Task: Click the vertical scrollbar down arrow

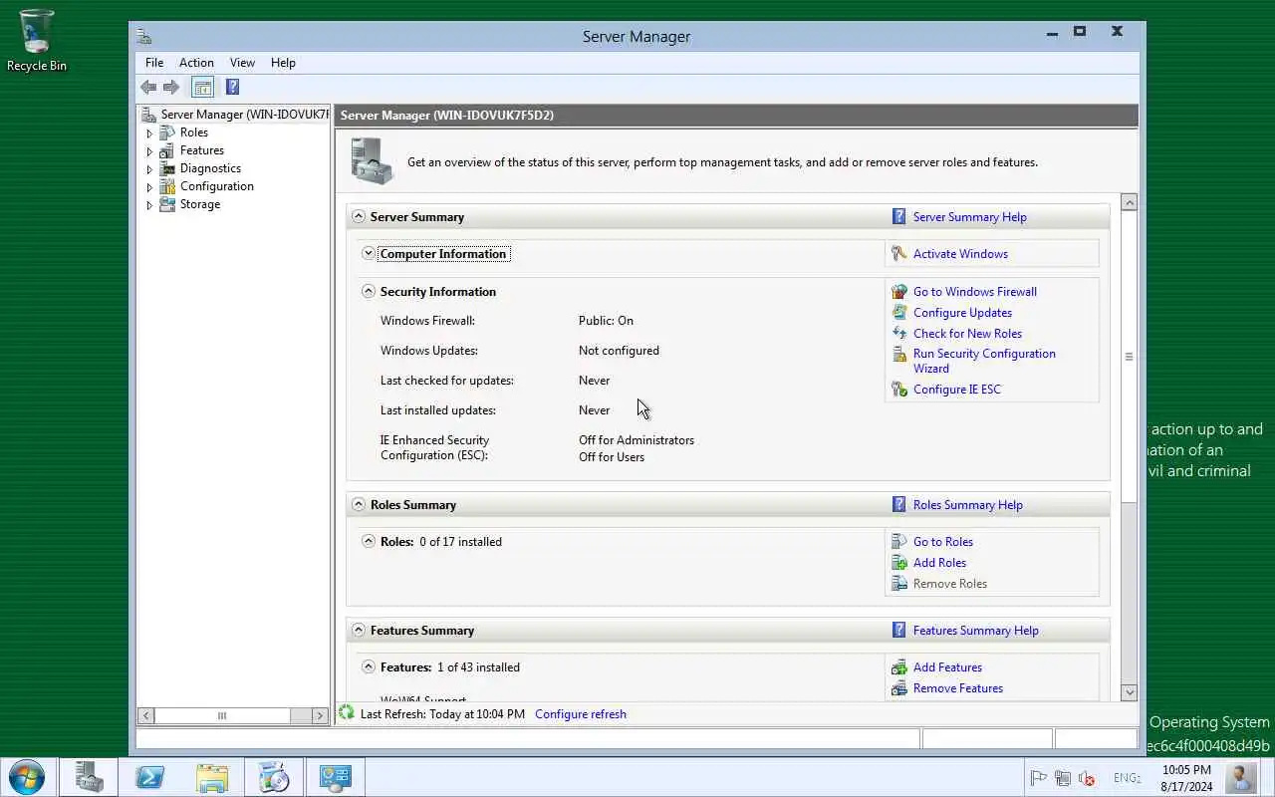Action: tap(1129, 691)
